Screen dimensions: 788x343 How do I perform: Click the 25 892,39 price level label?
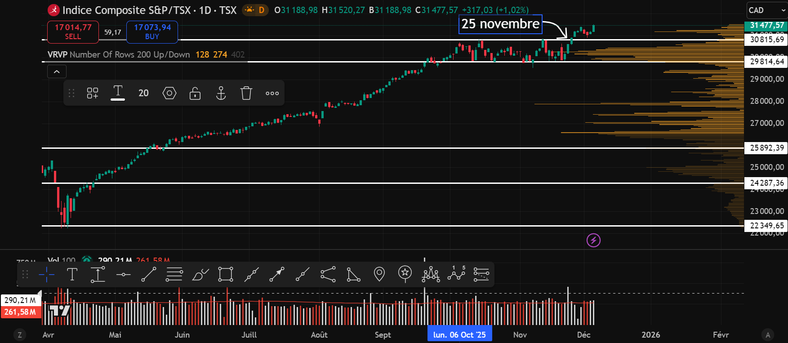(767, 148)
